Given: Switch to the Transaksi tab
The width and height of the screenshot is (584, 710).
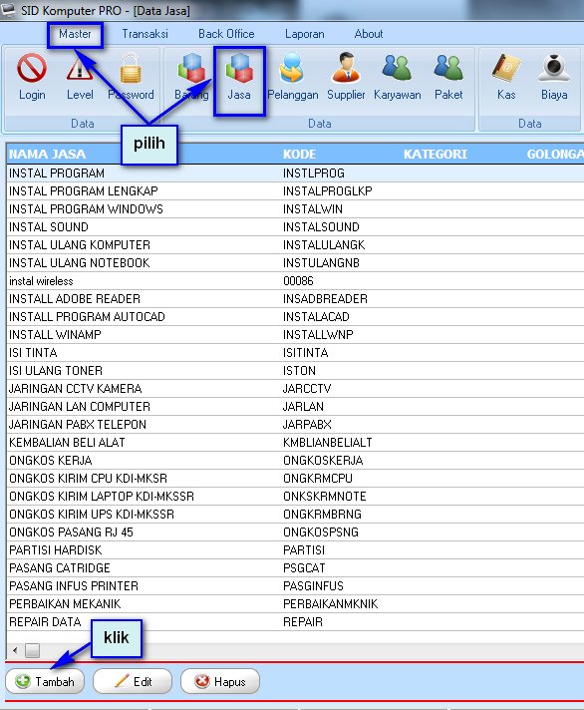Looking at the screenshot, I should (145, 34).
